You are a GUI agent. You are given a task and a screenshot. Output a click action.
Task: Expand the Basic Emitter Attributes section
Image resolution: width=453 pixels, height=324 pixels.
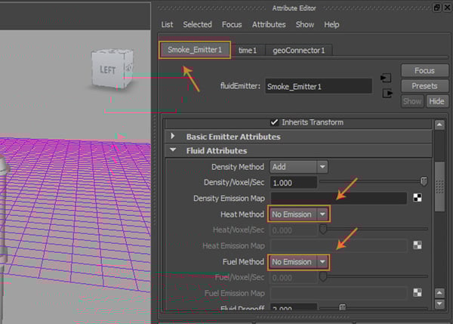174,137
